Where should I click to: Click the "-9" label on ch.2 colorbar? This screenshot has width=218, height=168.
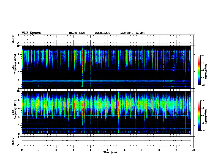(x=203, y=123)
